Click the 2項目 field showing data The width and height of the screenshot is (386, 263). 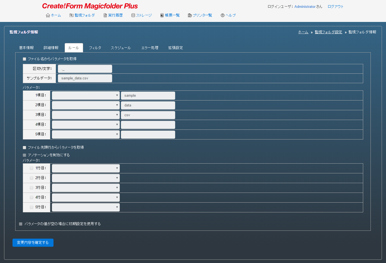coord(148,105)
